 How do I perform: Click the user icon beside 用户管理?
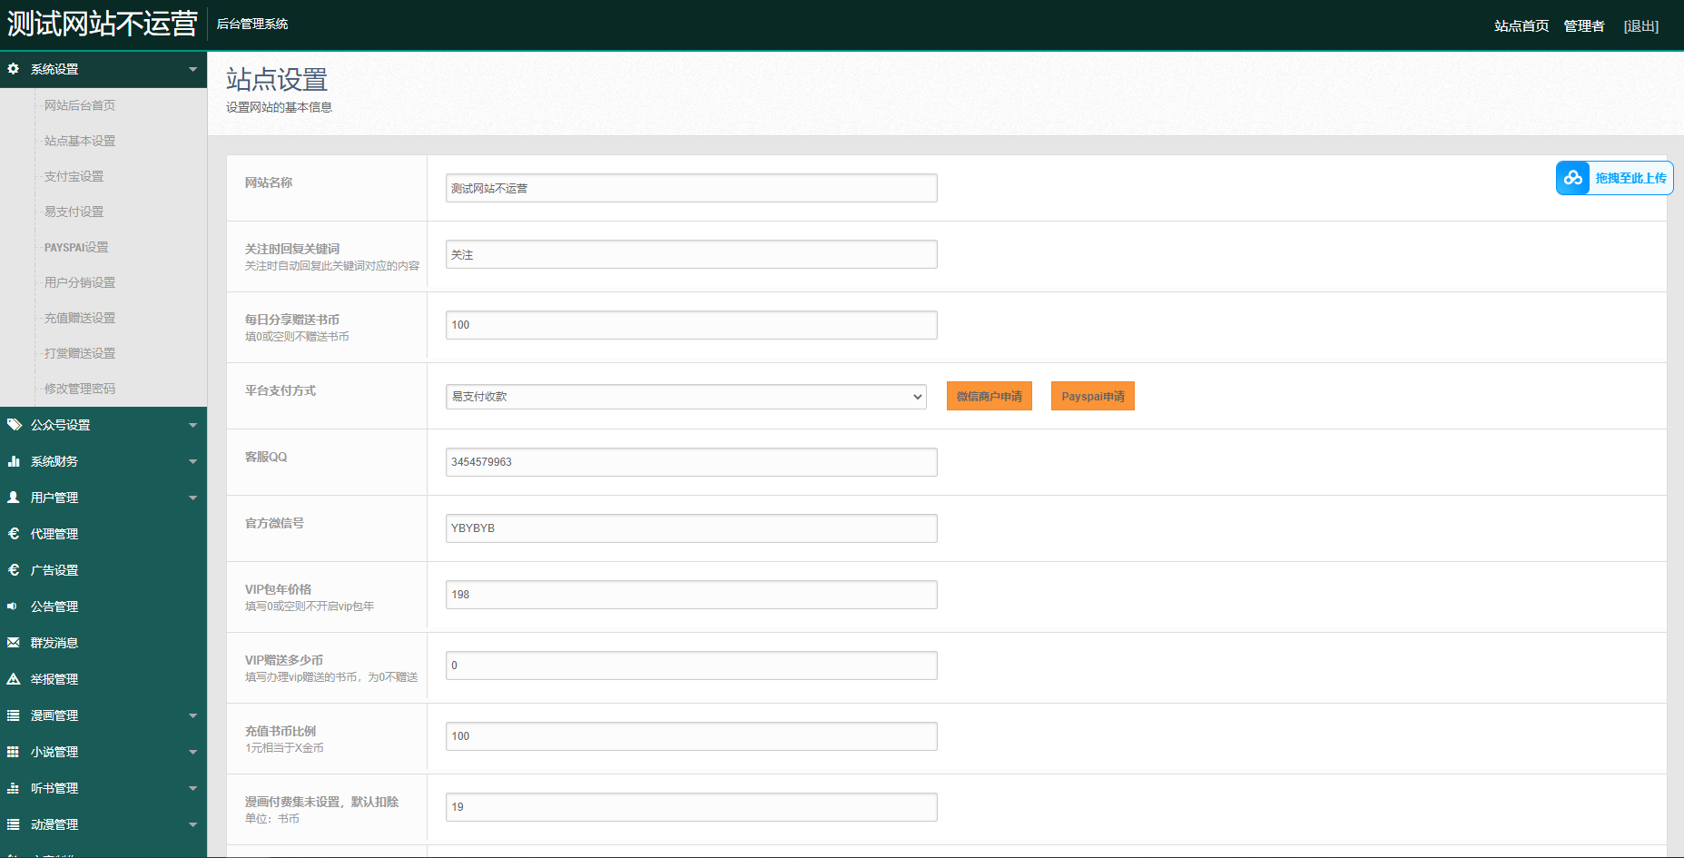coord(14,498)
